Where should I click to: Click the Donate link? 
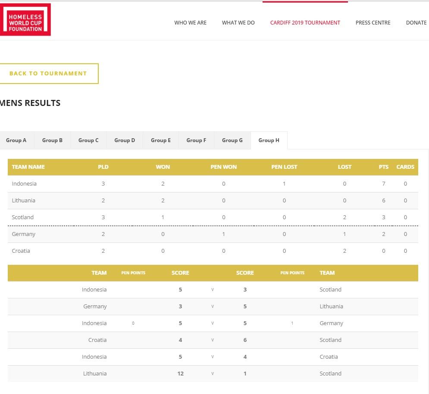[x=416, y=23]
